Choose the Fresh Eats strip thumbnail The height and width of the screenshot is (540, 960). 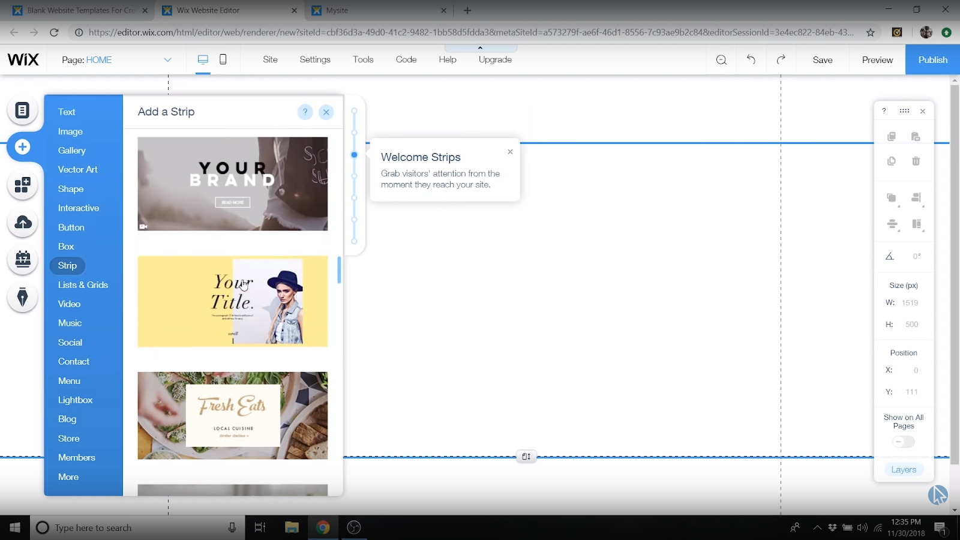pyautogui.click(x=233, y=415)
